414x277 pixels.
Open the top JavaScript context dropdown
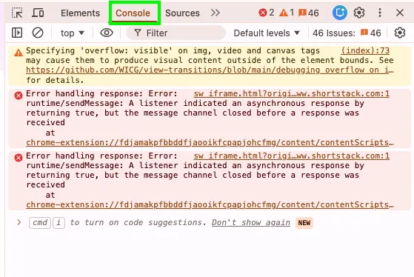pyautogui.click(x=72, y=33)
